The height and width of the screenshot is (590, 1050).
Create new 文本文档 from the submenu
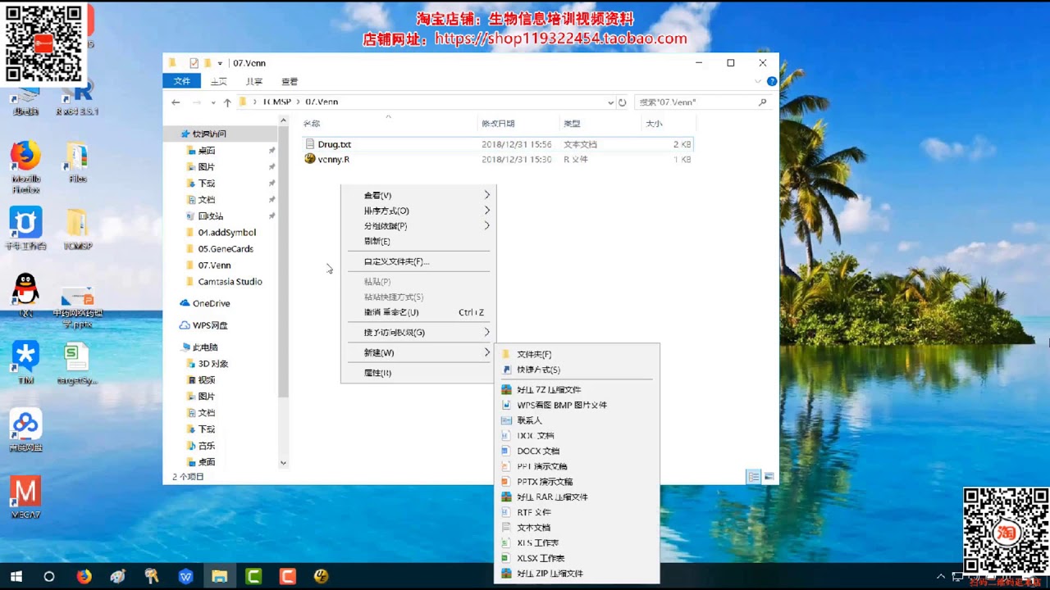(x=577, y=528)
